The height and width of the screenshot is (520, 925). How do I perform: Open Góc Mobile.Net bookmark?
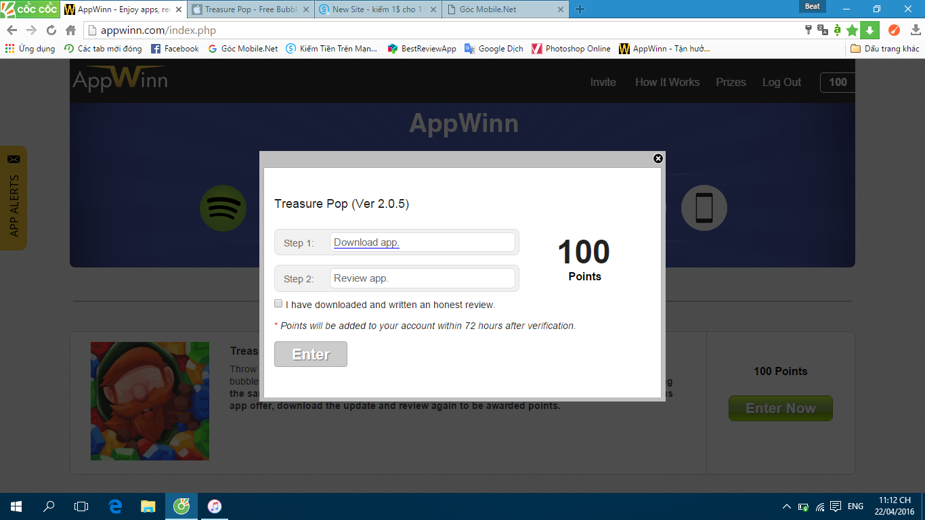point(243,49)
